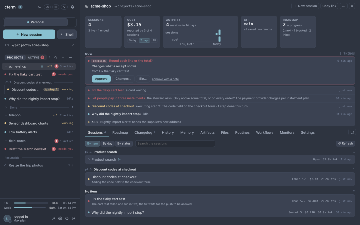Screen dimensions: 360x225
Task: Click the grid icon in acme-shop sidebar row
Action: pos(42,66)
